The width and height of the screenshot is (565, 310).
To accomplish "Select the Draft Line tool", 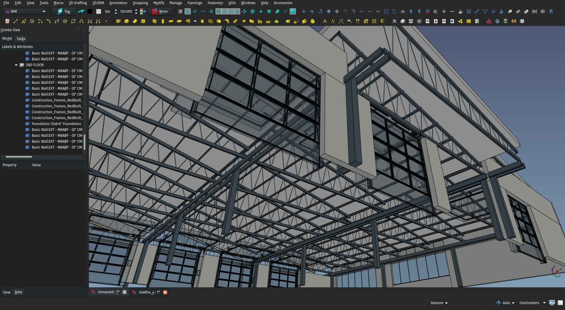I will [16, 21].
